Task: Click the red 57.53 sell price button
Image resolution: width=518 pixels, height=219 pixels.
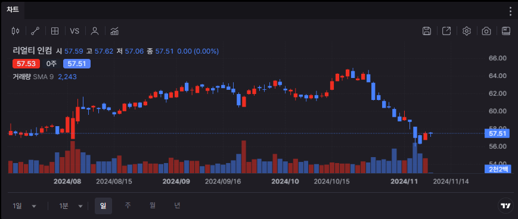Action: coord(26,64)
